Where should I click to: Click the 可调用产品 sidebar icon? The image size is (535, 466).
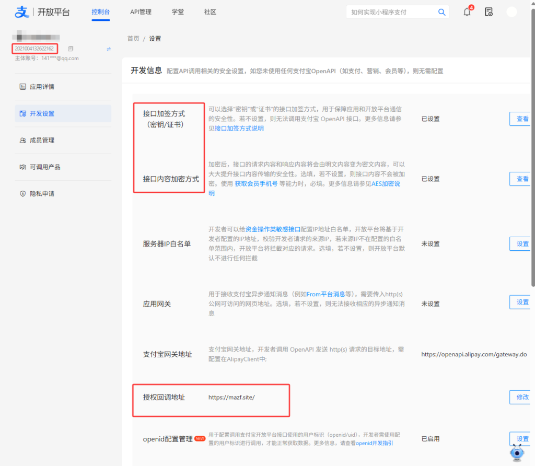(x=22, y=167)
